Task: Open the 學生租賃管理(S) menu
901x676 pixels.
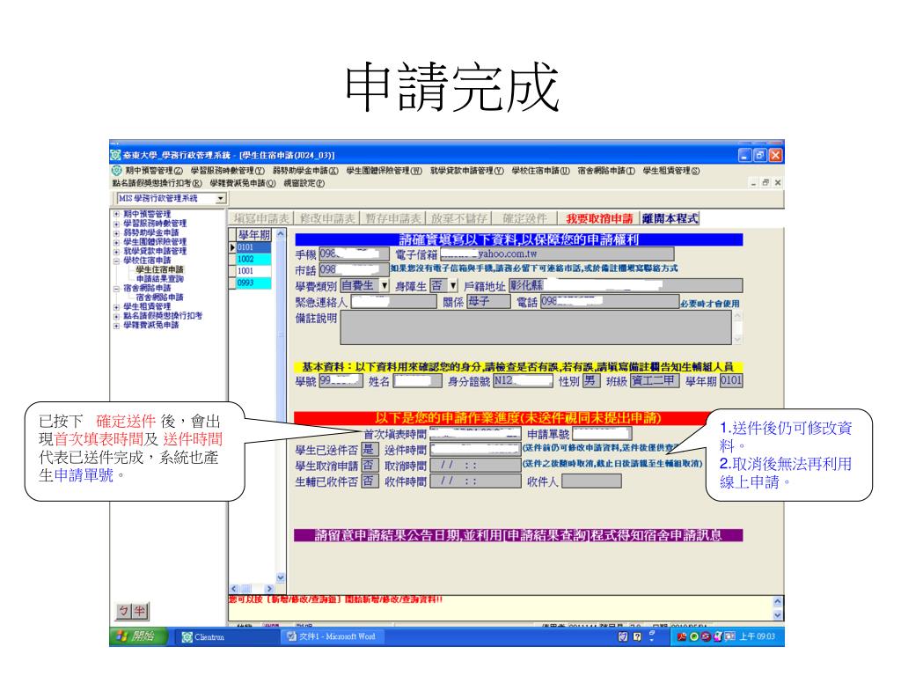Action: (671, 171)
